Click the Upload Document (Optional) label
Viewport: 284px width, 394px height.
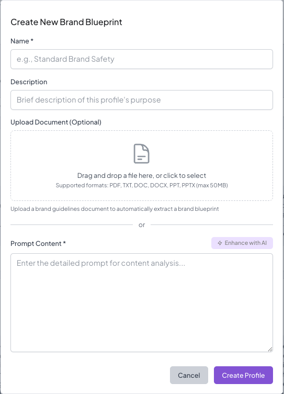pos(56,122)
